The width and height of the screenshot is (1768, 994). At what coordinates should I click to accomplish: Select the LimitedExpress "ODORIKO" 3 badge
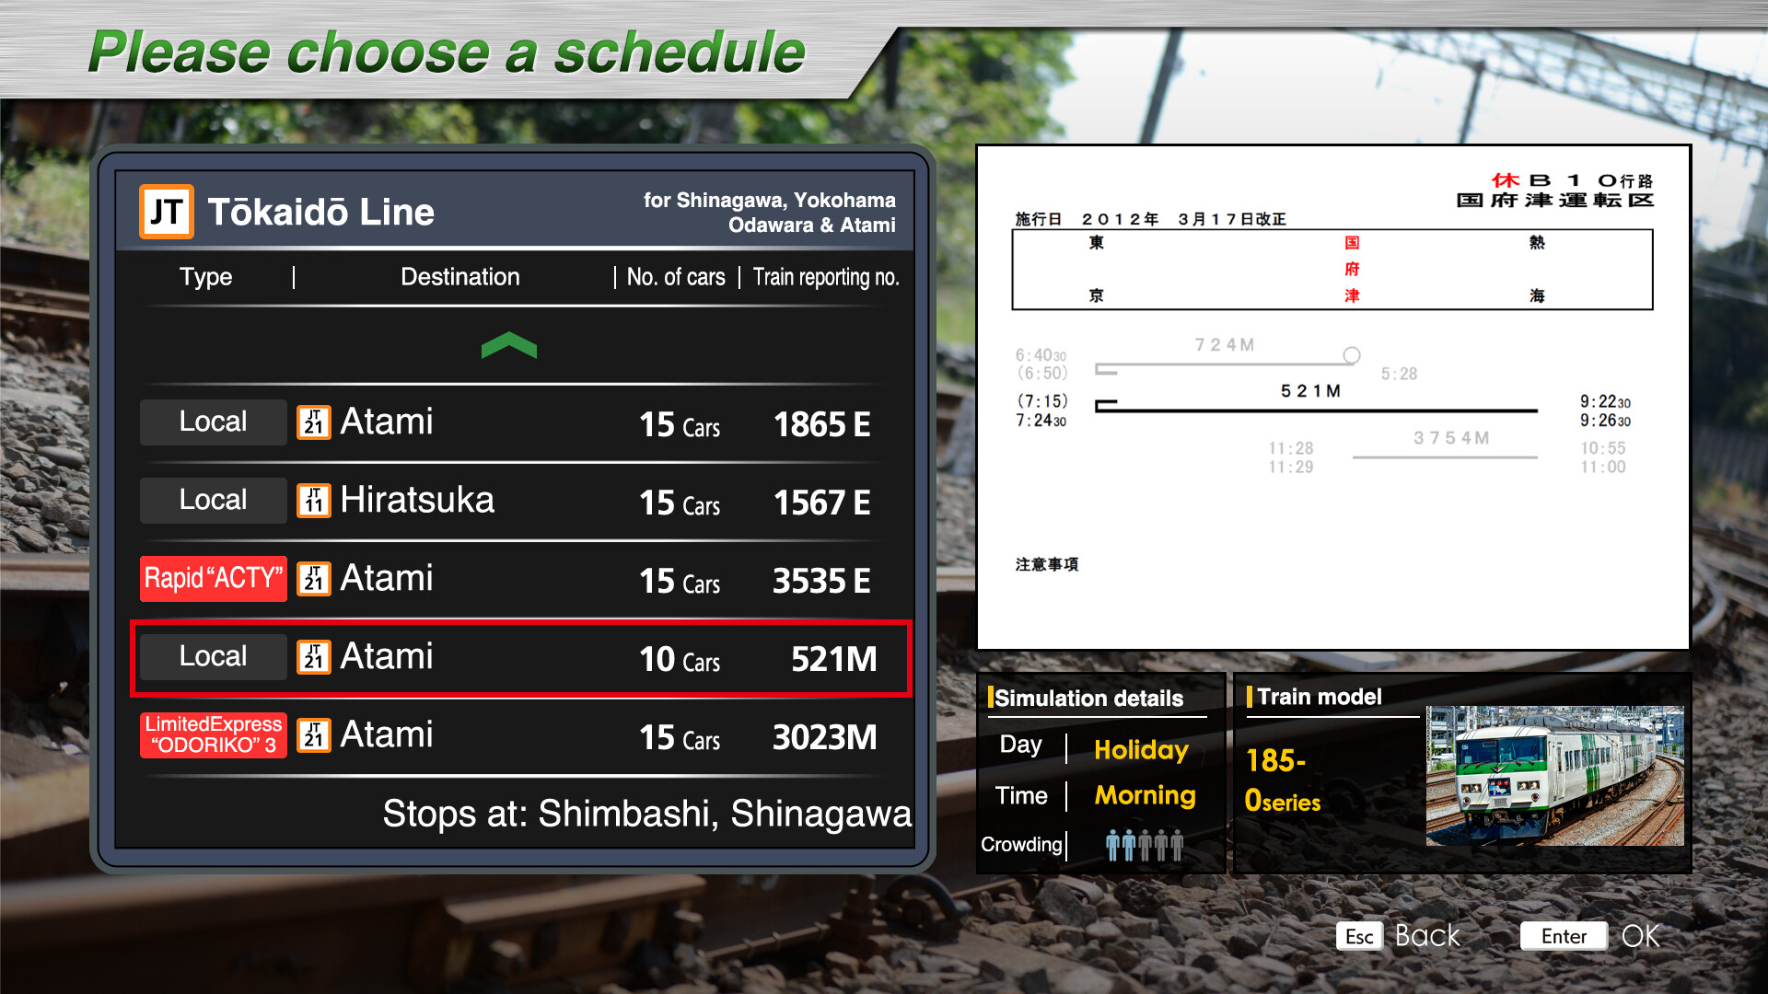tap(213, 734)
